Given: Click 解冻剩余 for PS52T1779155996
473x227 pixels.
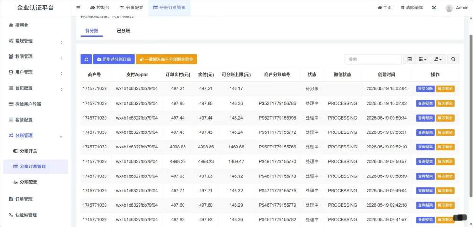Looking at the screenshot, I should tap(445, 118).
